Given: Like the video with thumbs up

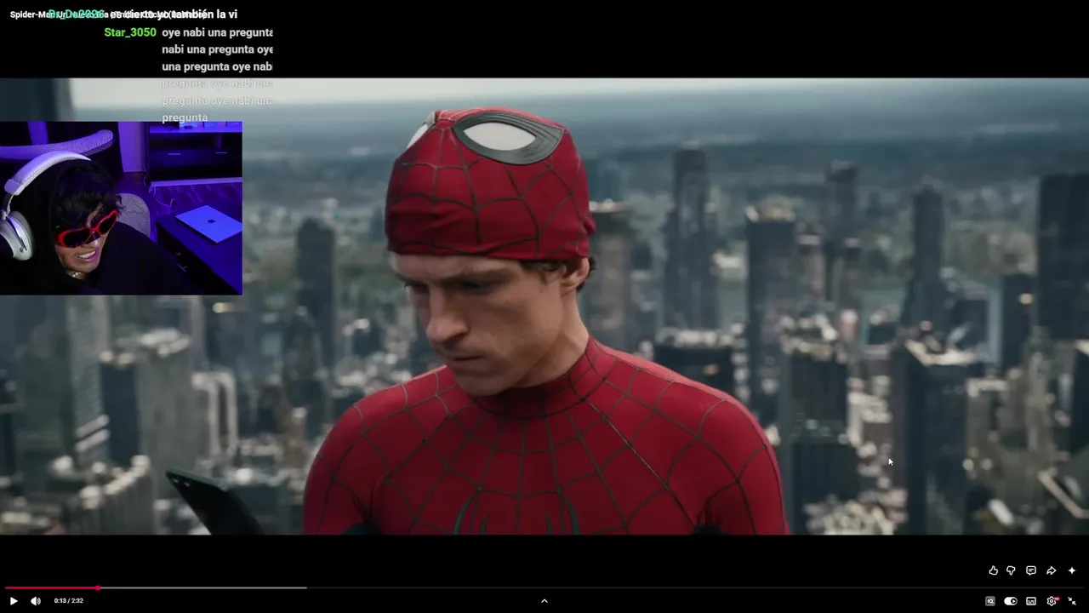Looking at the screenshot, I should point(993,570).
